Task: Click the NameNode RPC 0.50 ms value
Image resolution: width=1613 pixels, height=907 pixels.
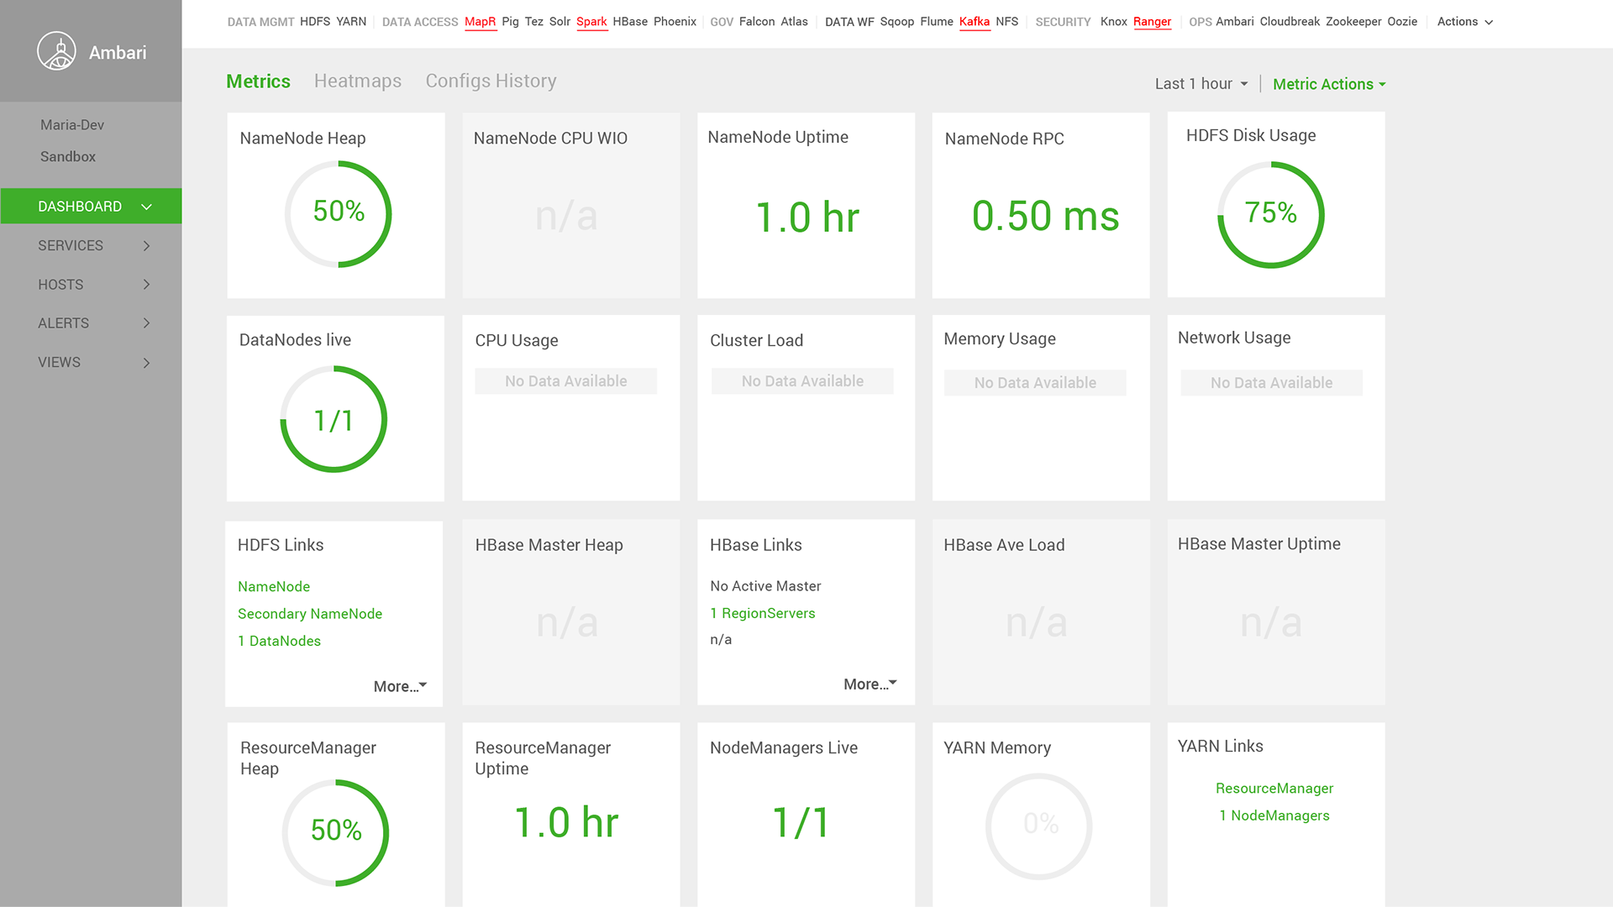Action: (x=1045, y=216)
